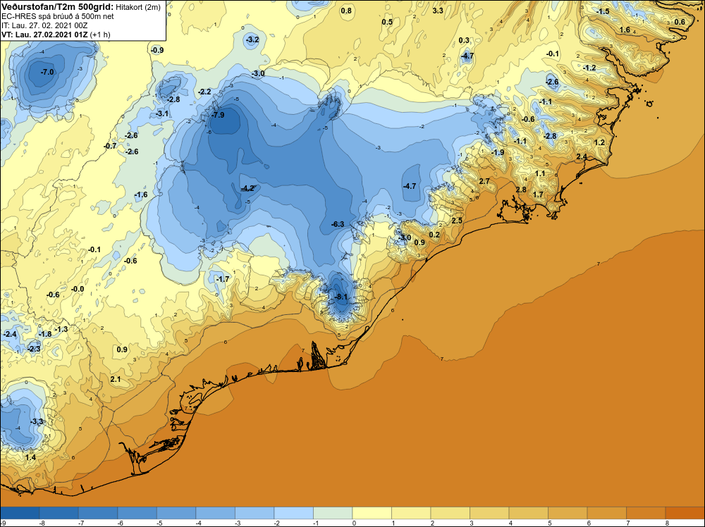Select the -6.3 temperature value
Image resolution: width=705 pixels, height=527 pixels.
pyautogui.click(x=338, y=224)
